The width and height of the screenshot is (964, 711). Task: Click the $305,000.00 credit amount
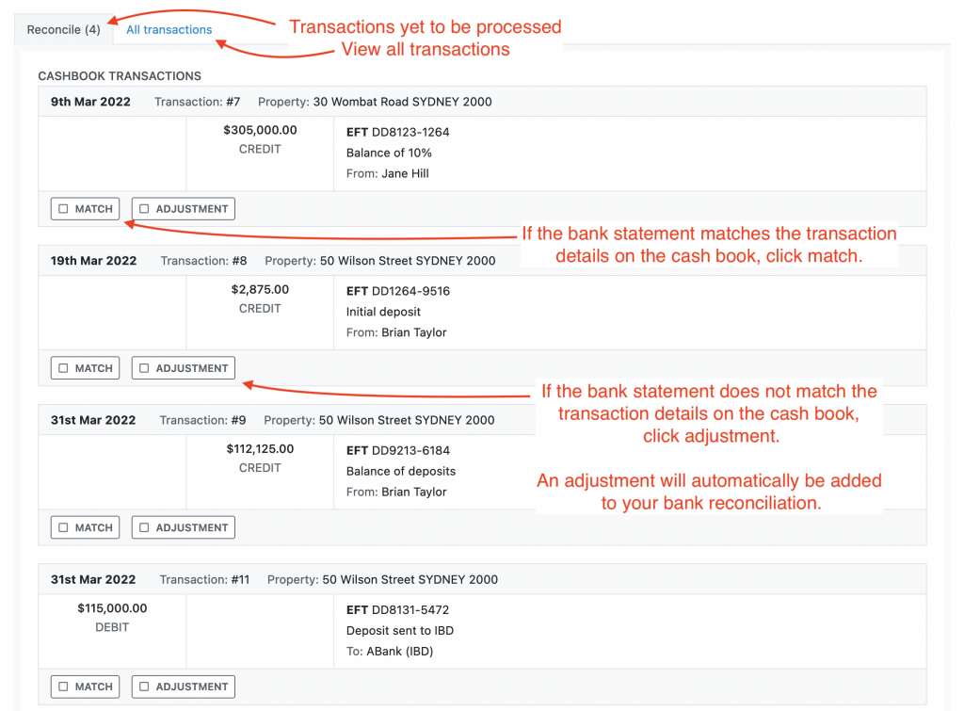[260, 131]
